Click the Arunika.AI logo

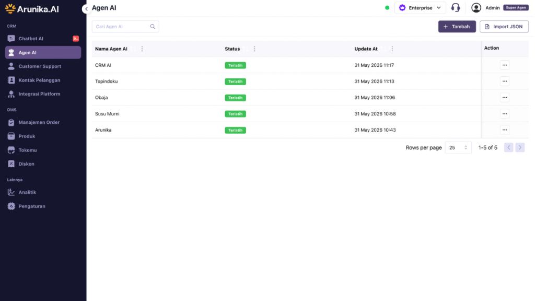coord(32,9)
